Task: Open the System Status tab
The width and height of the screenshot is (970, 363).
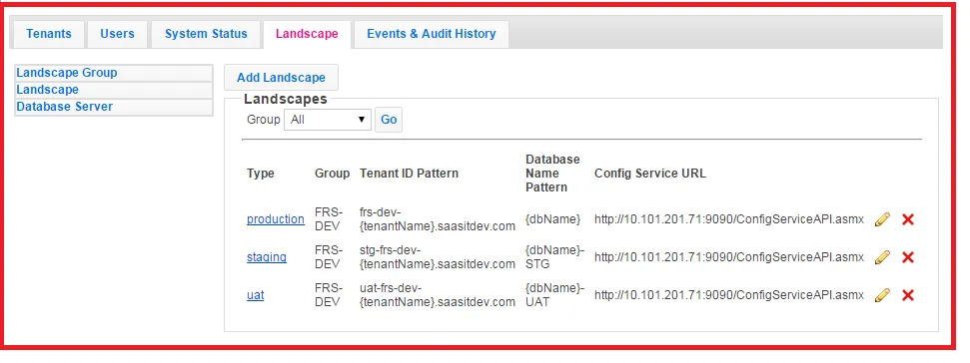Action: (x=206, y=34)
